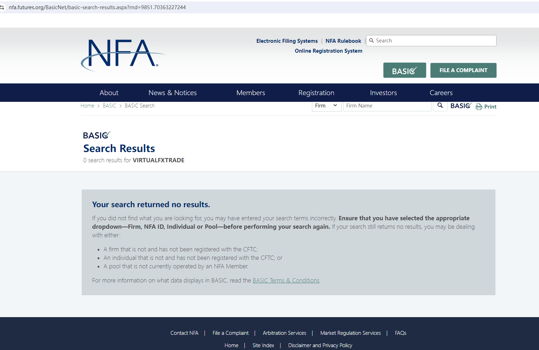Open the News & Notices menu
This screenshot has width=539, height=350.
pyautogui.click(x=173, y=93)
